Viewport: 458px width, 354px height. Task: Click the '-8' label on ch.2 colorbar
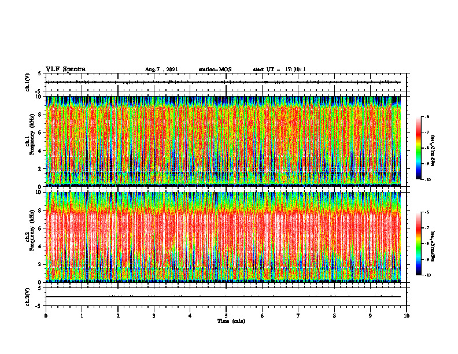pyautogui.click(x=427, y=244)
